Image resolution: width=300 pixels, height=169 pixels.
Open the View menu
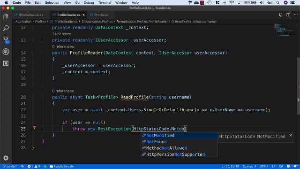click(x=67, y=2)
